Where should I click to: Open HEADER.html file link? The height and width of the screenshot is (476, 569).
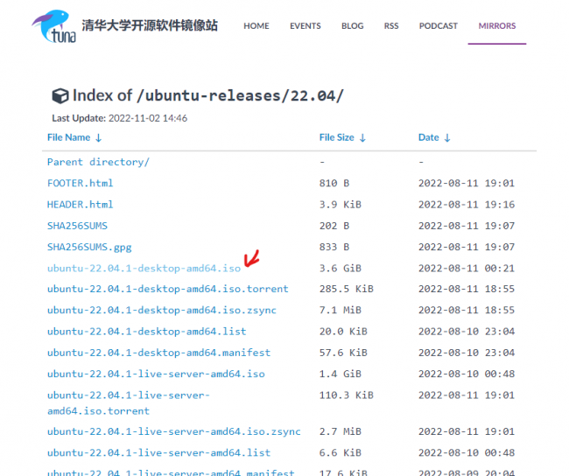[x=81, y=204]
